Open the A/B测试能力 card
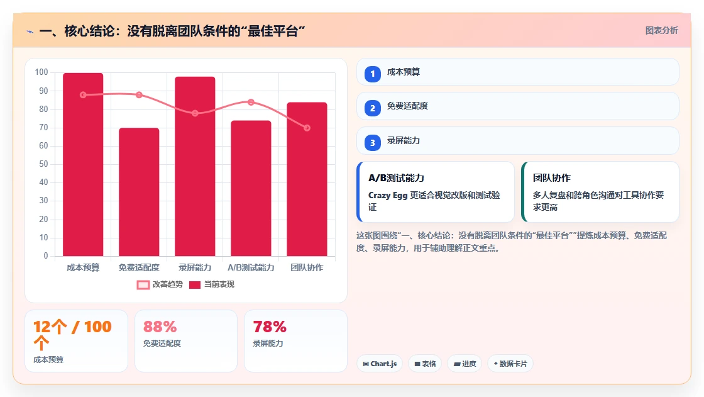Image resolution: width=704 pixels, height=397 pixels. tap(436, 192)
